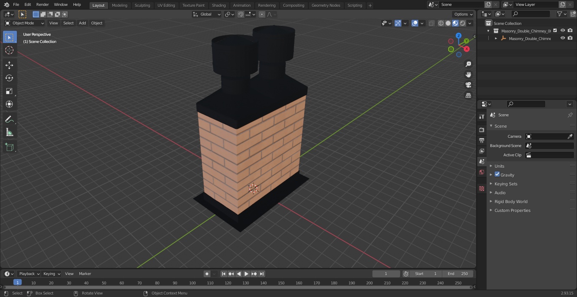Open the View Layer properties tab
This screenshot has width=577, height=297.
pos(482,151)
